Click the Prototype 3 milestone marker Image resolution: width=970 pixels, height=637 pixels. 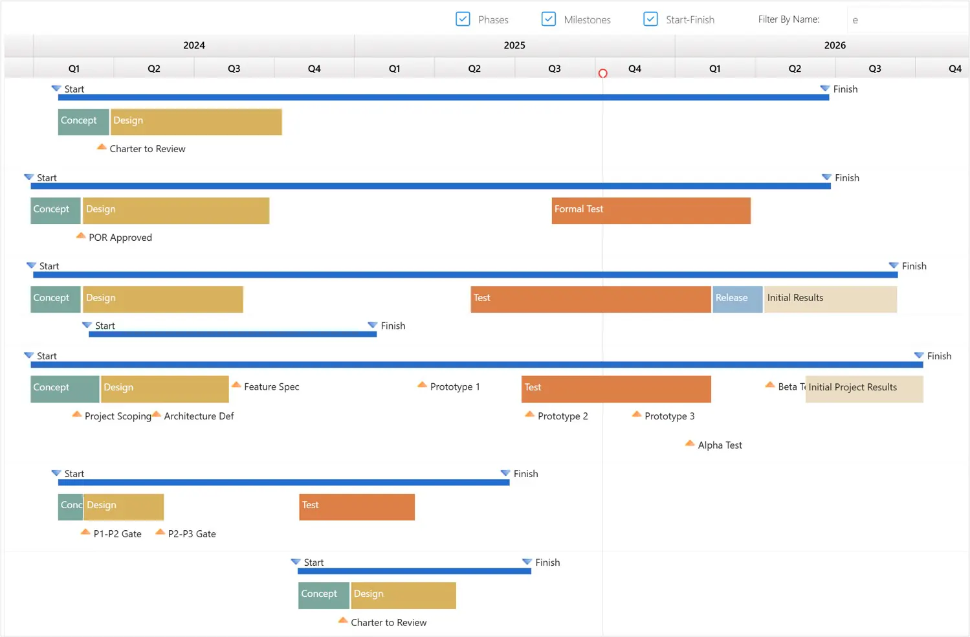click(637, 414)
